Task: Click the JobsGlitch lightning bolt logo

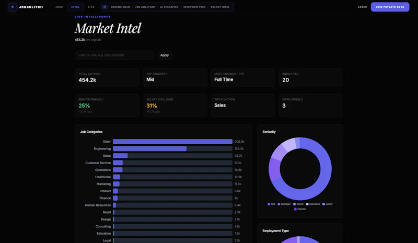Action: point(13,7)
